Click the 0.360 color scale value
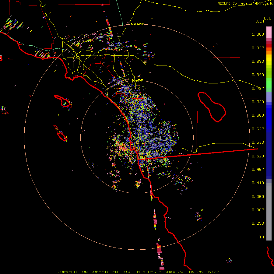 pyautogui.click(x=258, y=197)
